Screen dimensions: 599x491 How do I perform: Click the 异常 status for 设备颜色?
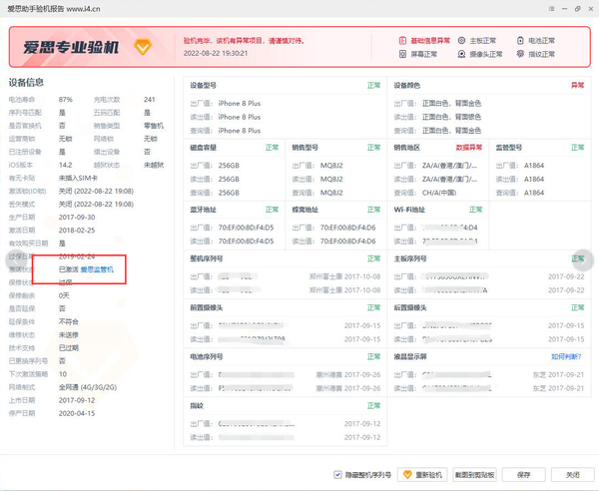578,85
